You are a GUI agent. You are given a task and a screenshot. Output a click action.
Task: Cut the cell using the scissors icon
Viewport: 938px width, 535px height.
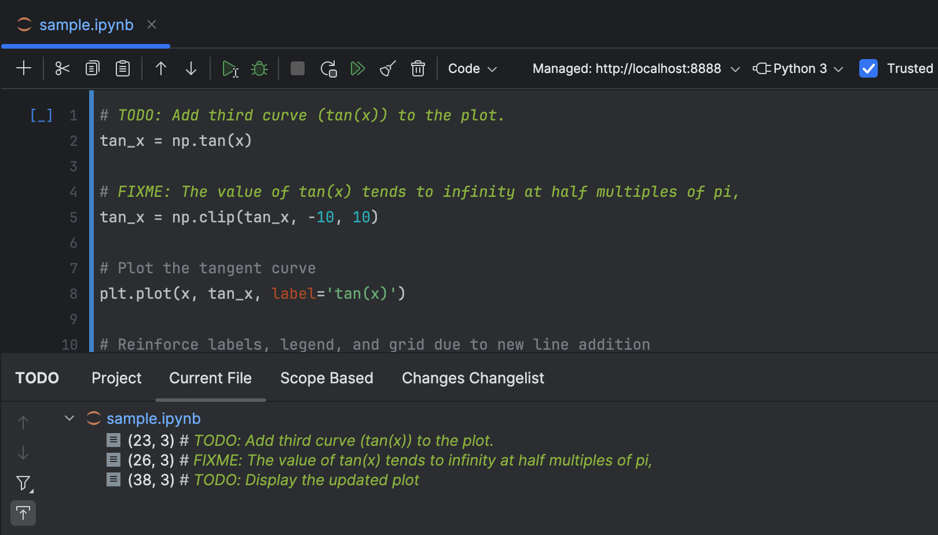(62, 68)
